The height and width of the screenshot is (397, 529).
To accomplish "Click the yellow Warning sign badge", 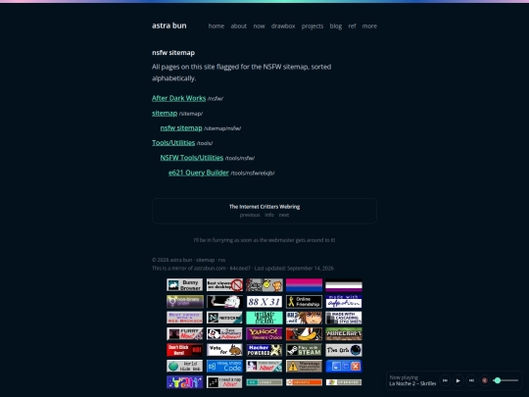I will (x=304, y=366).
